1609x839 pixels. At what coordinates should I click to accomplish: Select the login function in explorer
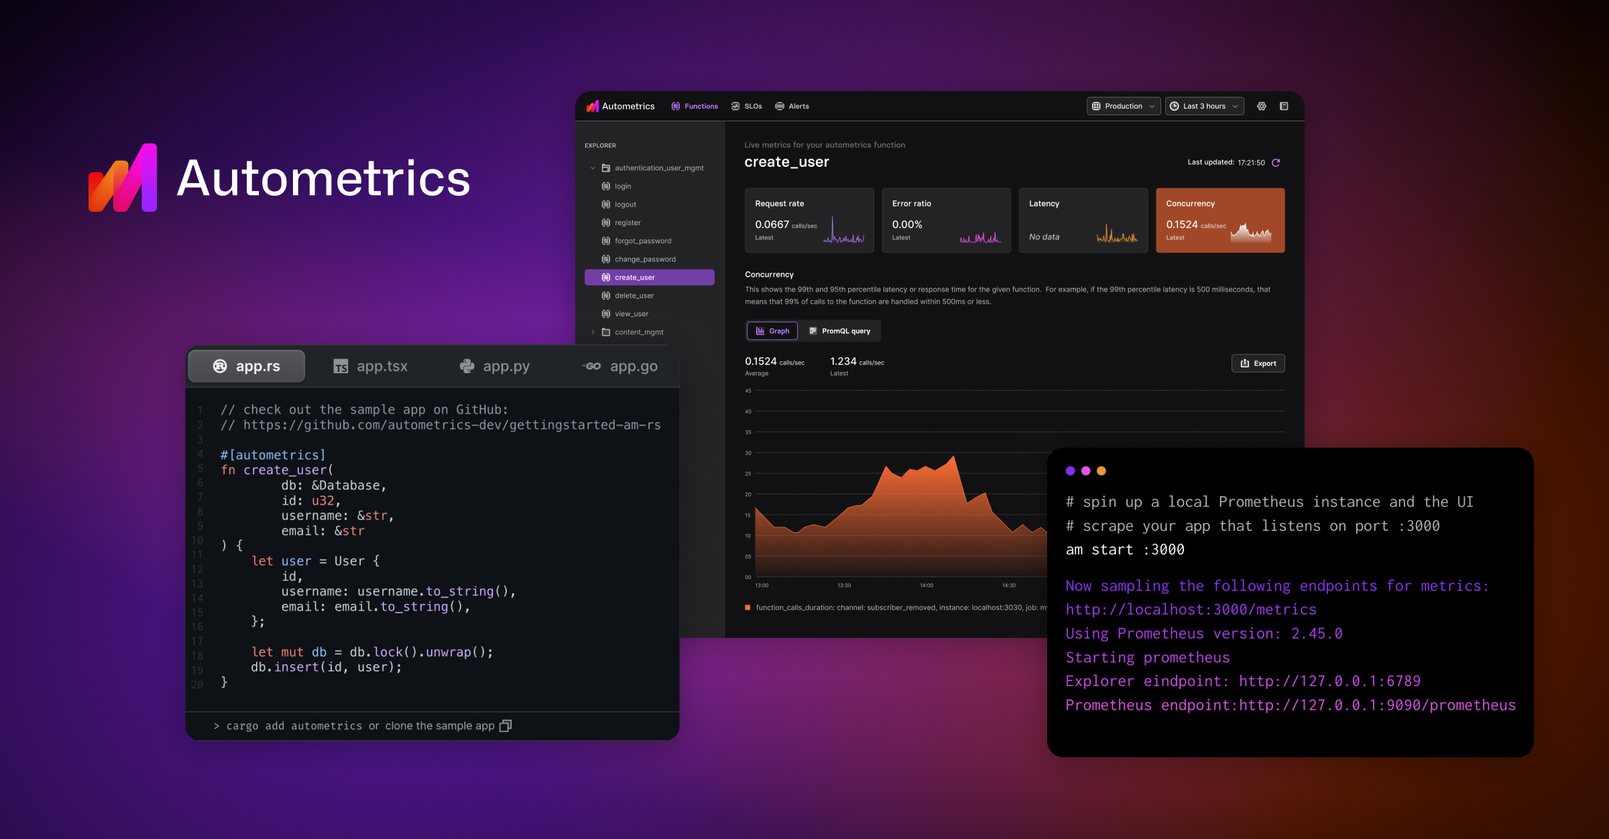(623, 186)
